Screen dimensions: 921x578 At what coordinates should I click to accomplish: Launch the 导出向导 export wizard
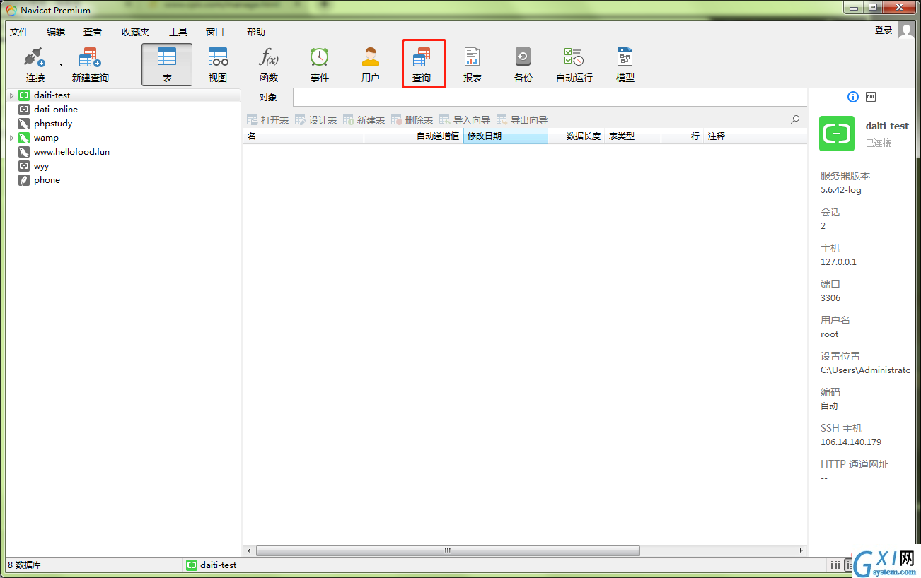coord(522,120)
